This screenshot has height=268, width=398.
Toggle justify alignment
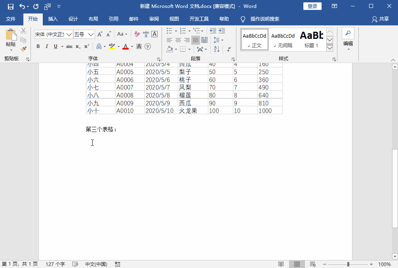[x=196, y=40]
